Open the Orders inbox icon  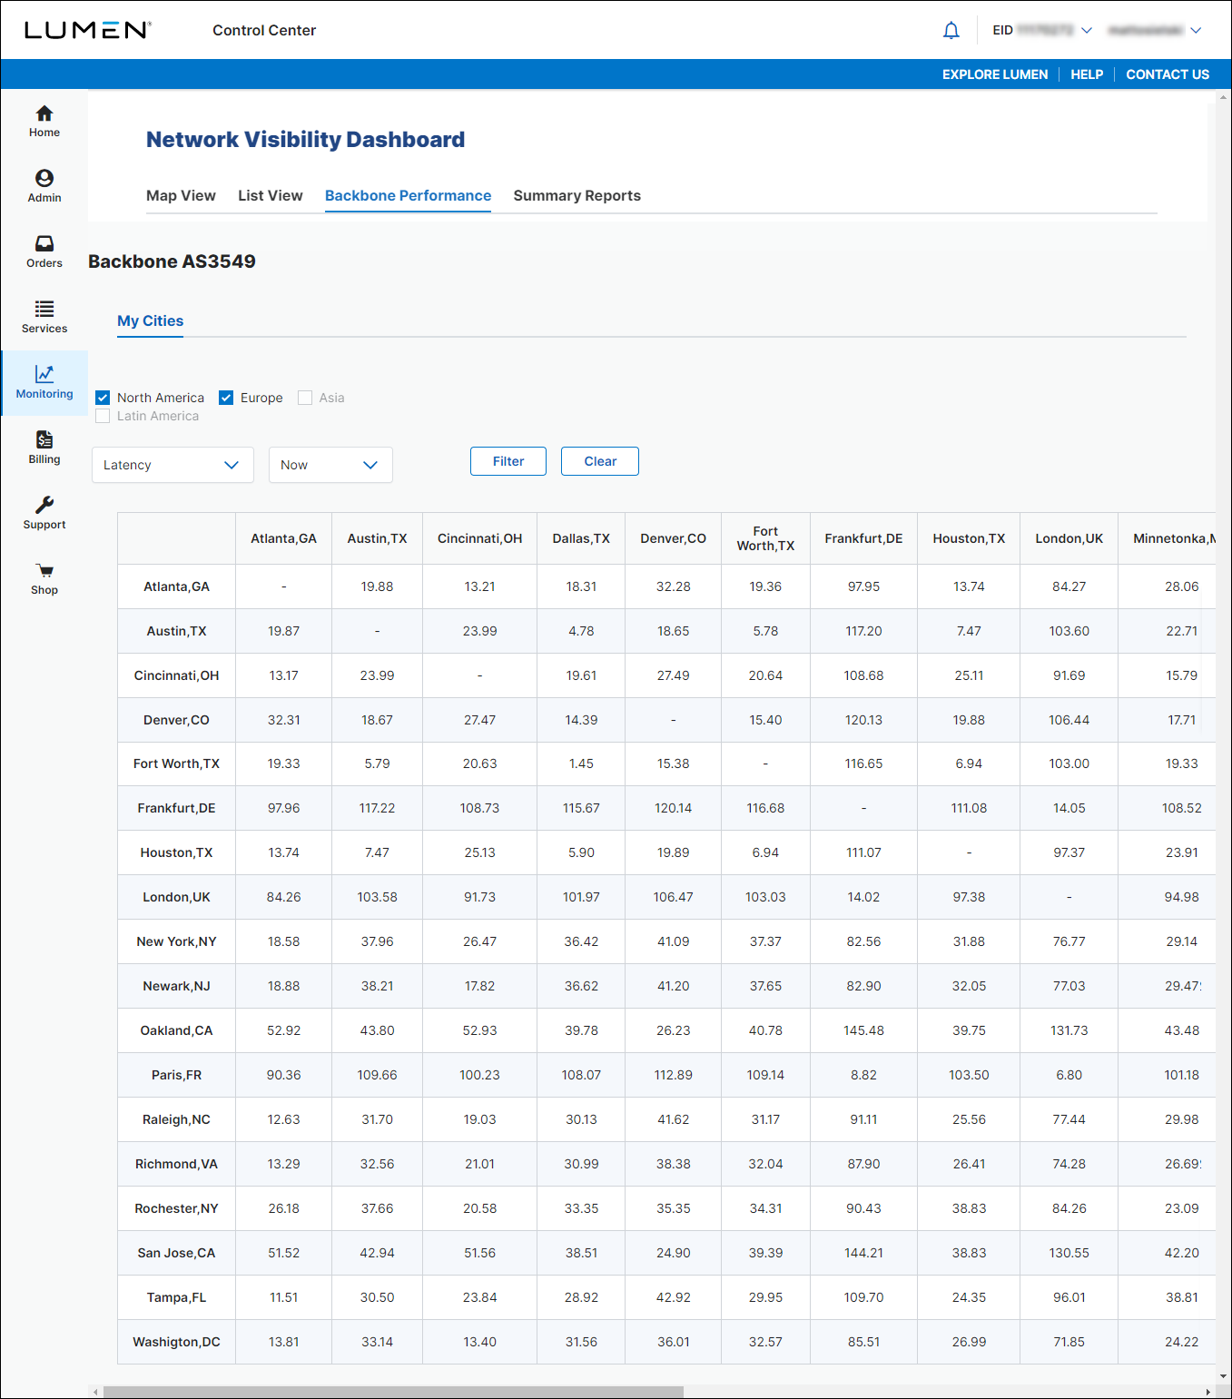44,252
